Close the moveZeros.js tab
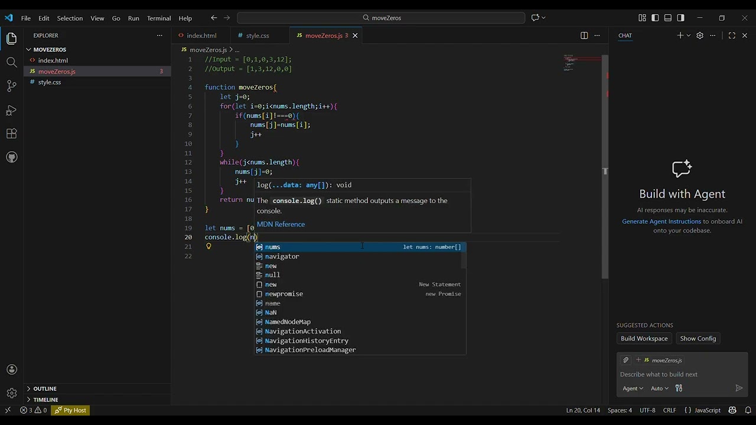 [x=355, y=35]
